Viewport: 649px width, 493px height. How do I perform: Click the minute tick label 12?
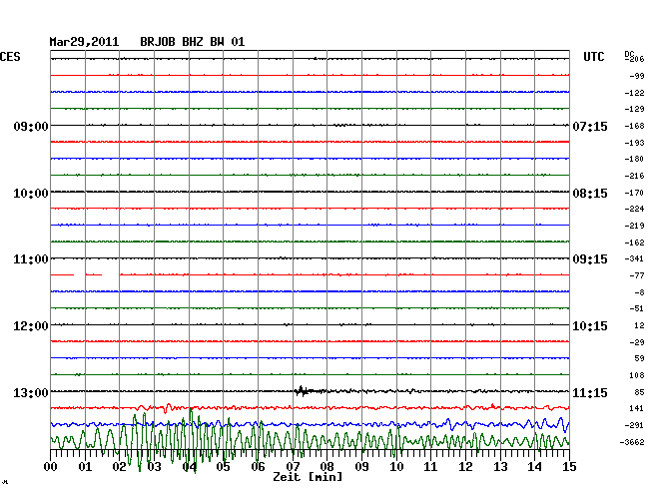pos(465,467)
